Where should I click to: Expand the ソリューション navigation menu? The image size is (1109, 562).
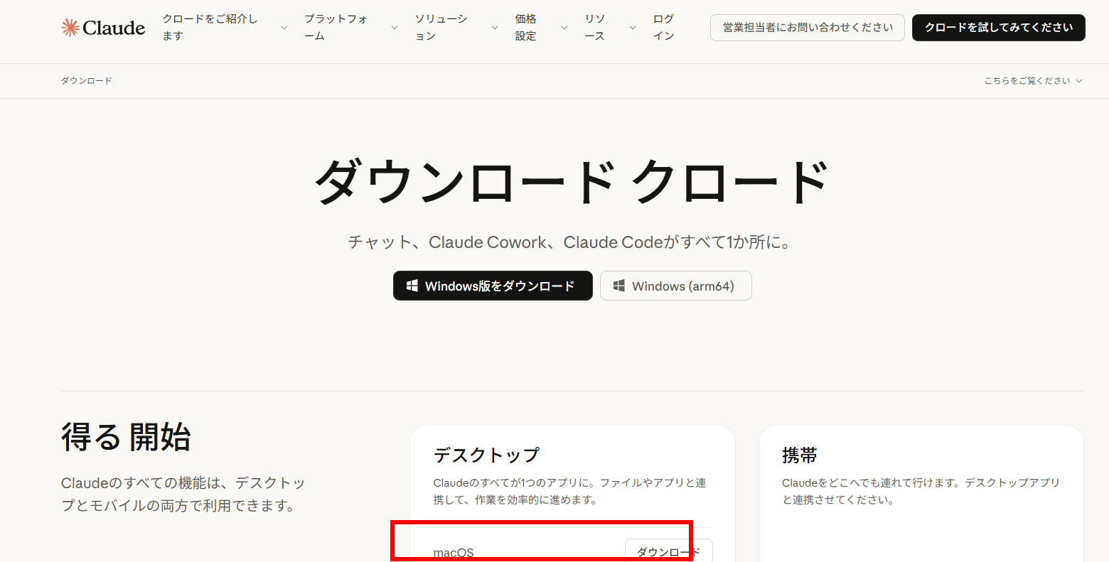pyautogui.click(x=441, y=27)
